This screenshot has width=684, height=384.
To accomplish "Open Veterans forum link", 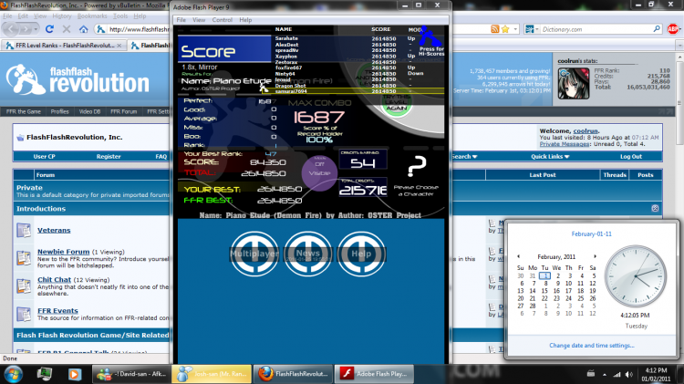I will 54,231.
